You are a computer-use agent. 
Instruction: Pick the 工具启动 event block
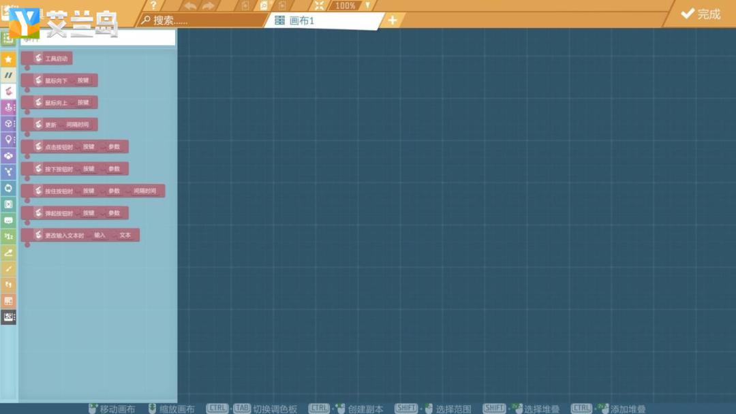tap(46, 59)
